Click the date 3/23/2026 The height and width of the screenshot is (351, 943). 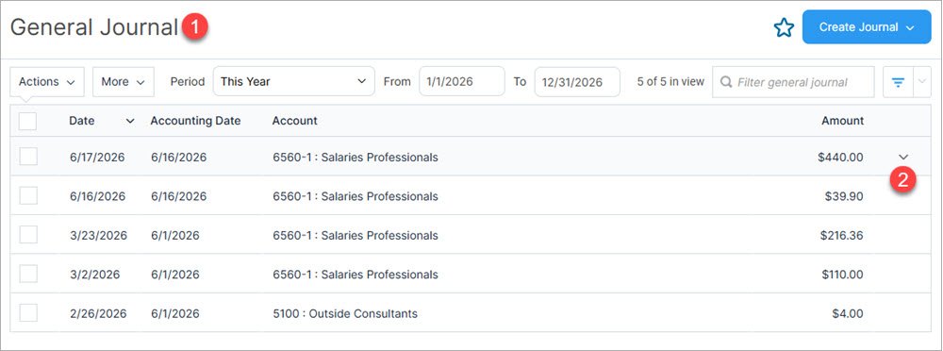[98, 235]
